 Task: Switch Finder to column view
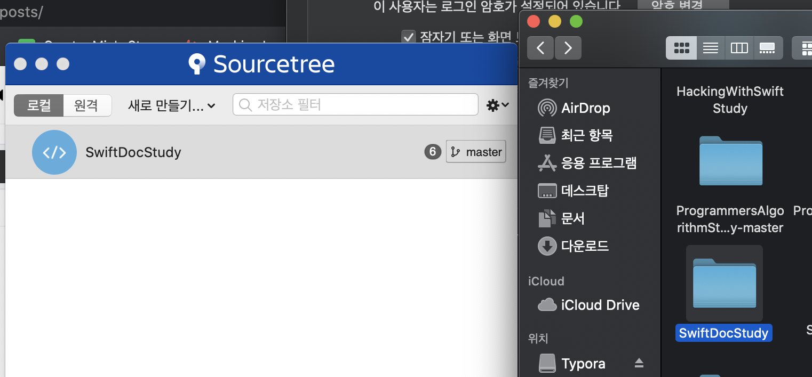(x=739, y=47)
